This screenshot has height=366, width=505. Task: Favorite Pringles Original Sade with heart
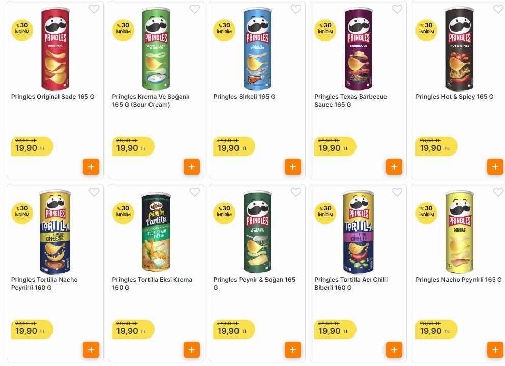tap(94, 9)
